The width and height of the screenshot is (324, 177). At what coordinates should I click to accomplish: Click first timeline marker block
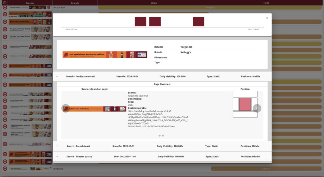pyautogui.click(x=140, y=22)
